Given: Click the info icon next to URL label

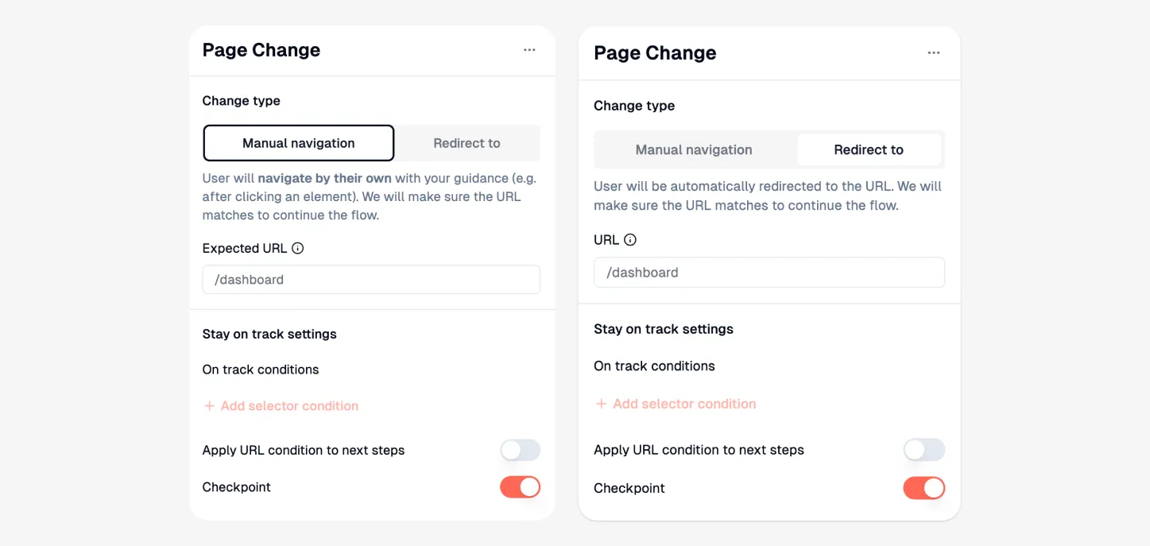Looking at the screenshot, I should [x=629, y=239].
